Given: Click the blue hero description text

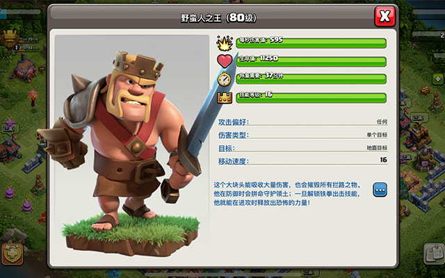Looking at the screenshot, I should pyautogui.click(x=287, y=194).
